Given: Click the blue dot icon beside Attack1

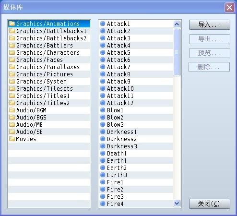Looking at the screenshot, I should (103, 24).
